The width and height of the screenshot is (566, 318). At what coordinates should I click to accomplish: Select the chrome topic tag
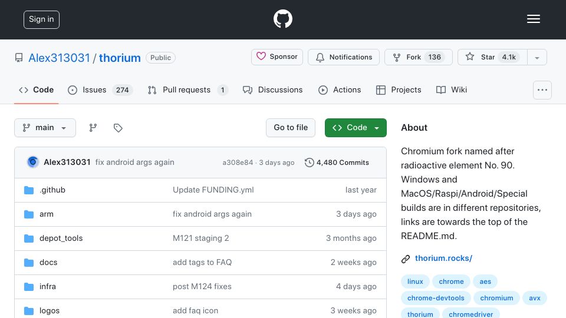pos(451,281)
